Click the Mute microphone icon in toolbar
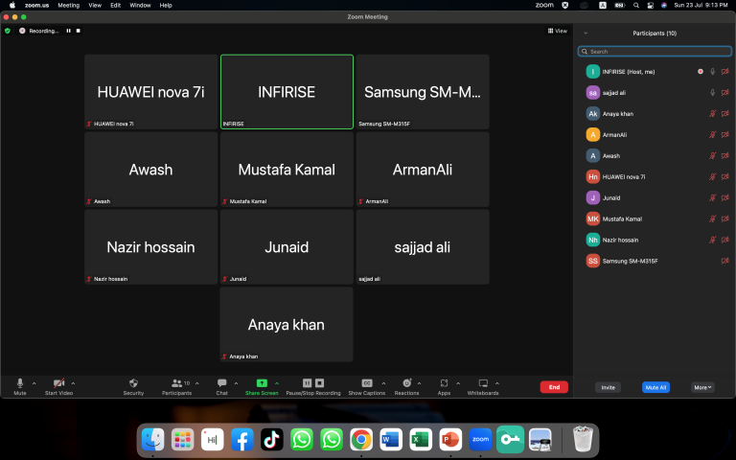Viewport: 736px width, 460px height. pyautogui.click(x=20, y=383)
